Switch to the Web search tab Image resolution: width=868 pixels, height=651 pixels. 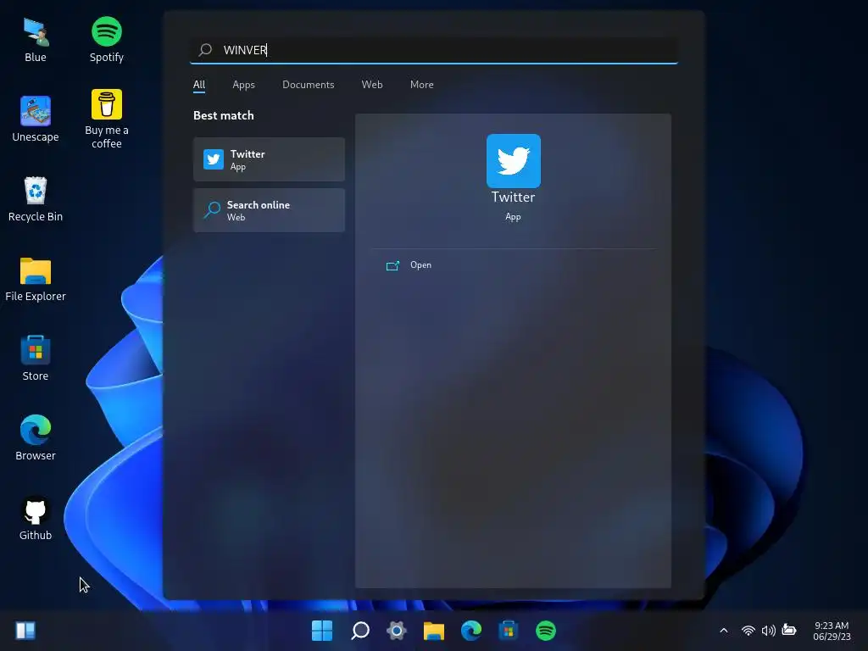coord(372,85)
